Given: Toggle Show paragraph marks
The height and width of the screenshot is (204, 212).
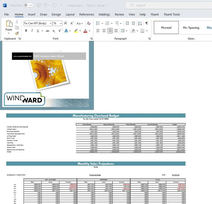Looking at the screenshot, I should (147, 23).
